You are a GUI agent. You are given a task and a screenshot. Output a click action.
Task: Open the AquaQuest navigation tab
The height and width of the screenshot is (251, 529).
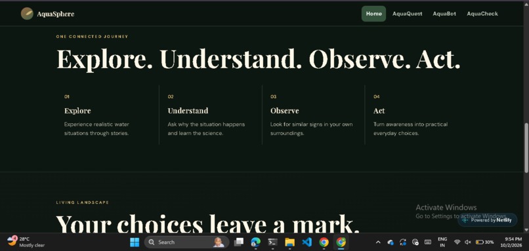click(407, 14)
